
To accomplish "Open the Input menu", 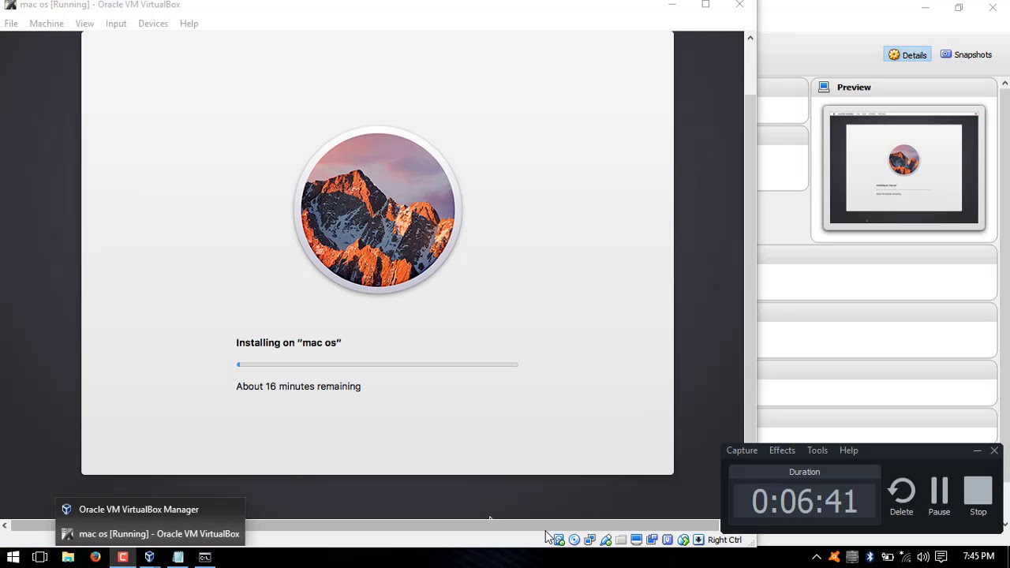I will (x=116, y=24).
